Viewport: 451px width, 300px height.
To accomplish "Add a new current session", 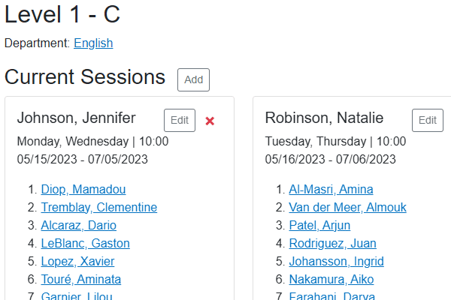I will tap(193, 79).
